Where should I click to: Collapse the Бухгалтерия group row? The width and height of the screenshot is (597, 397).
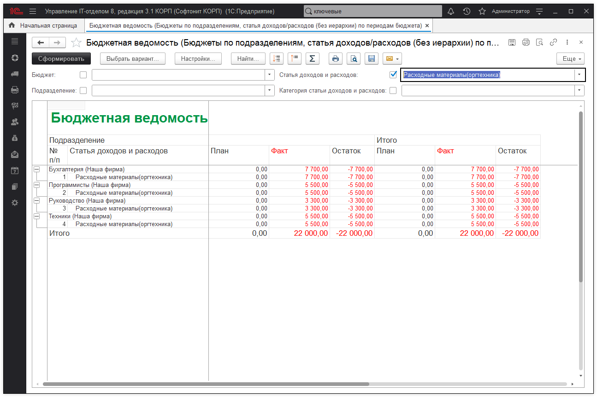36,169
